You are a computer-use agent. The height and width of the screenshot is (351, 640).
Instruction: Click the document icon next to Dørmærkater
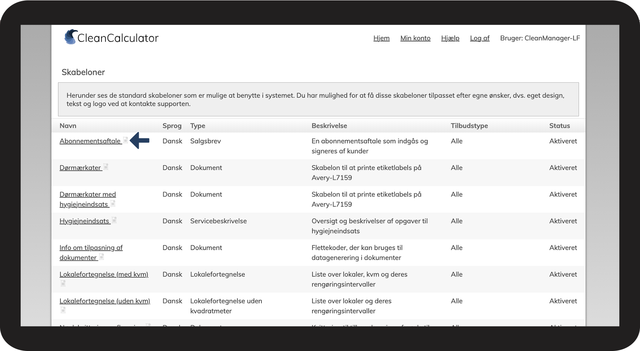pyautogui.click(x=106, y=167)
